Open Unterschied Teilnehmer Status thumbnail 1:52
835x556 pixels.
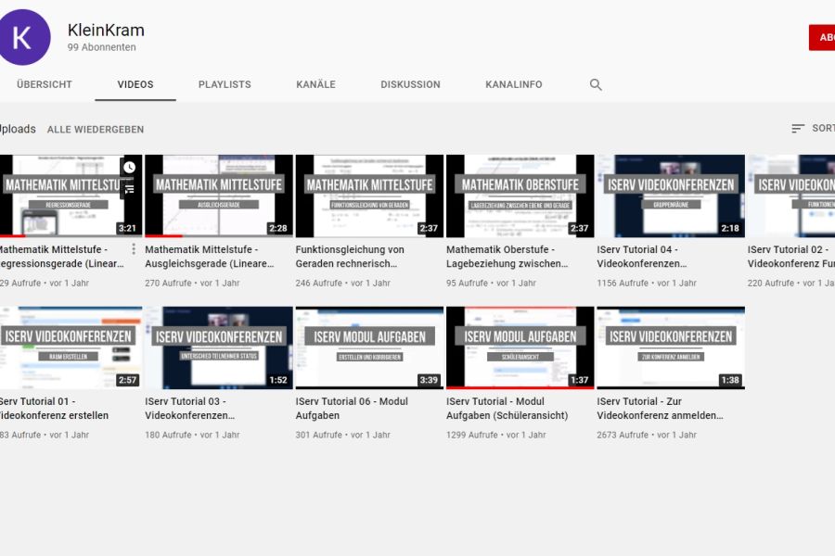point(219,348)
